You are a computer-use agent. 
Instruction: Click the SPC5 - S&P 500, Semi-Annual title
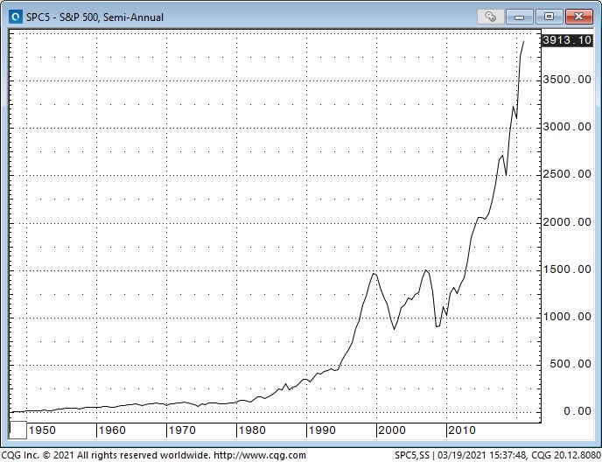(x=94, y=17)
